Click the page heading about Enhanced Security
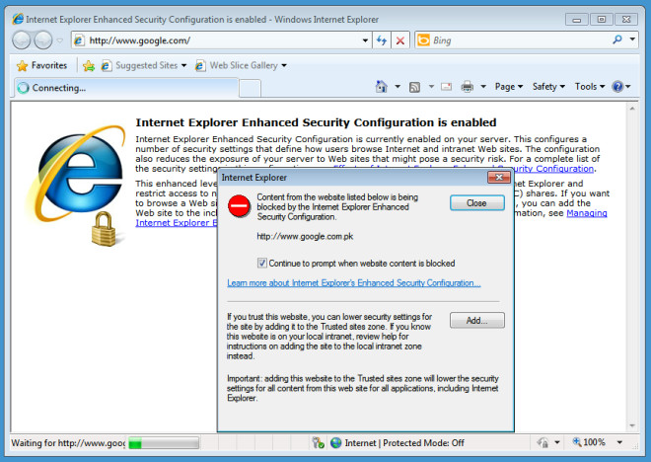651x462 pixels. click(x=316, y=122)
